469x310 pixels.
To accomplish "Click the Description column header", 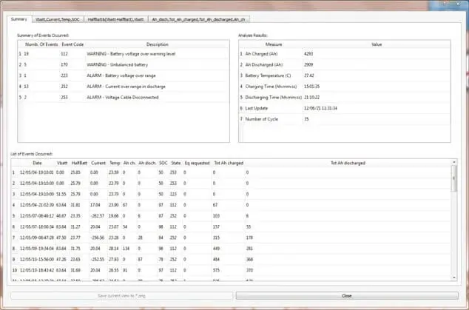I will 158,44.
